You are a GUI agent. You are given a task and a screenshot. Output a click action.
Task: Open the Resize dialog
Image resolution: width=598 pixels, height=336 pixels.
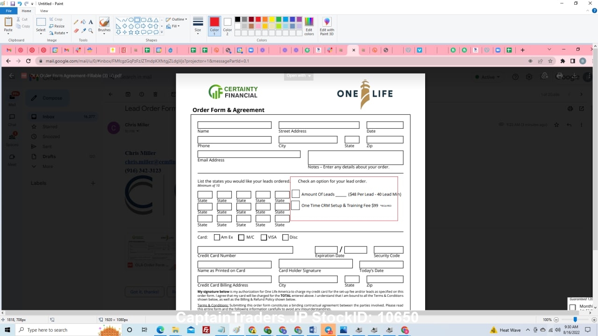pyautogui.click(x=57, y=26)
